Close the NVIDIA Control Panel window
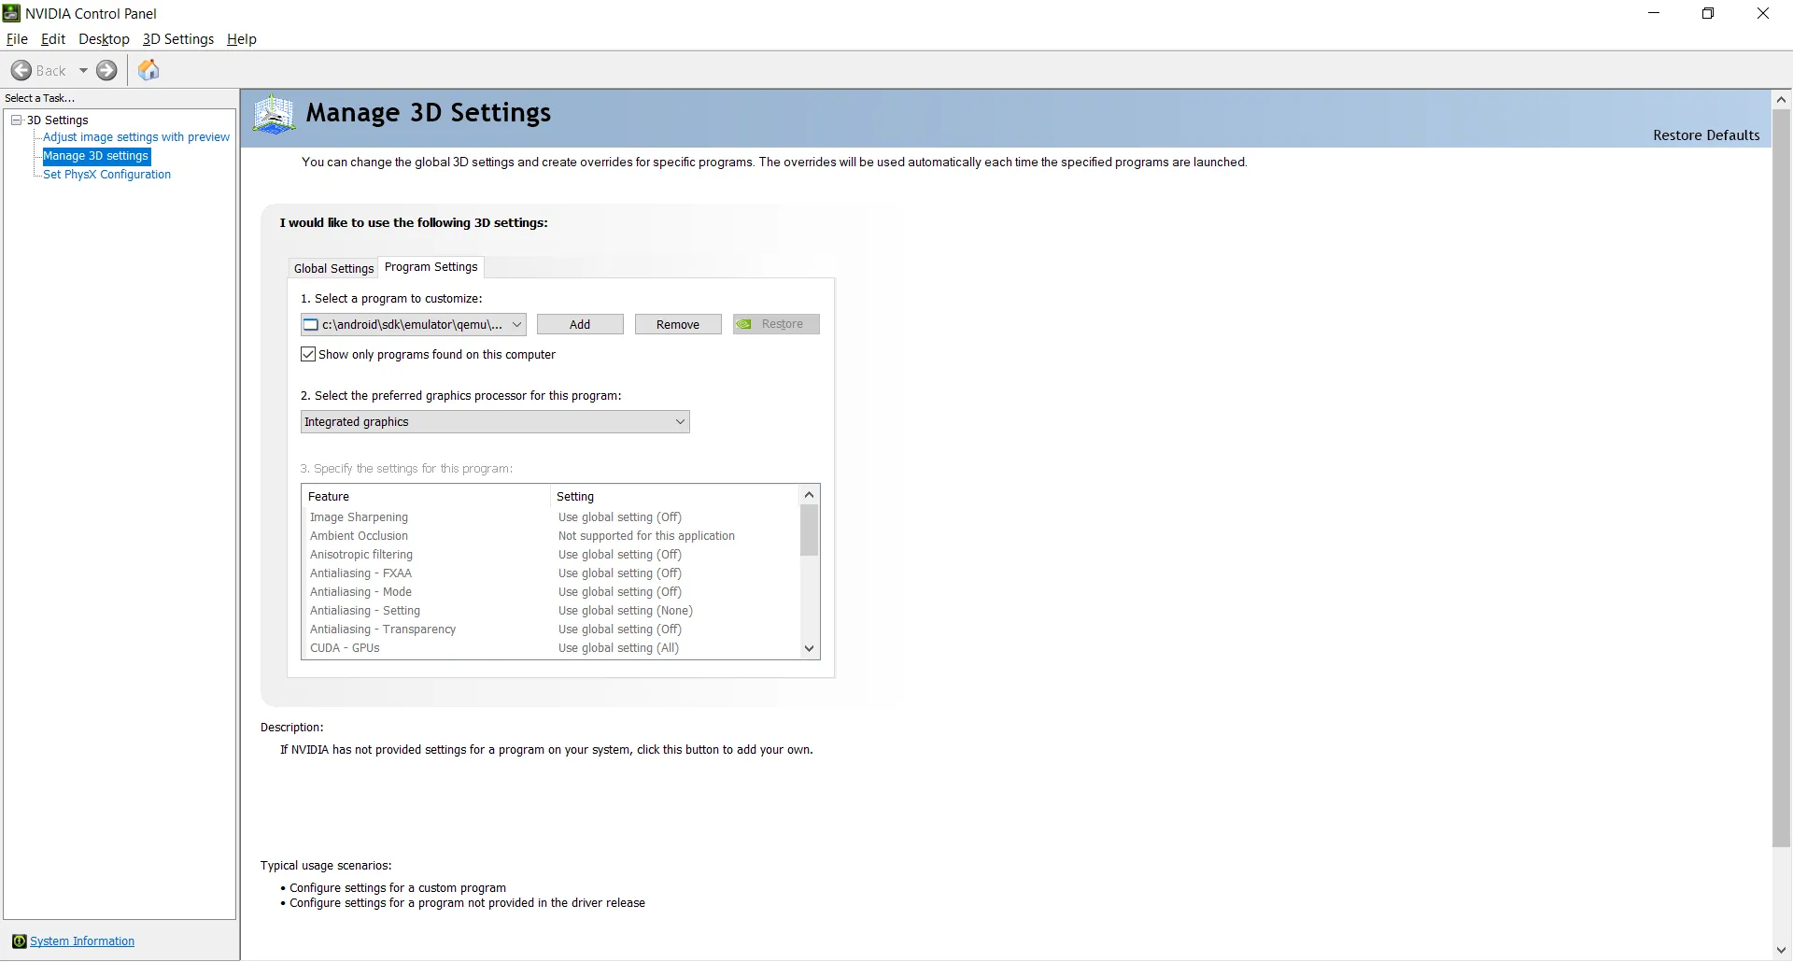The width and height of the screenshot is (1793, 962). [1763, 13]
